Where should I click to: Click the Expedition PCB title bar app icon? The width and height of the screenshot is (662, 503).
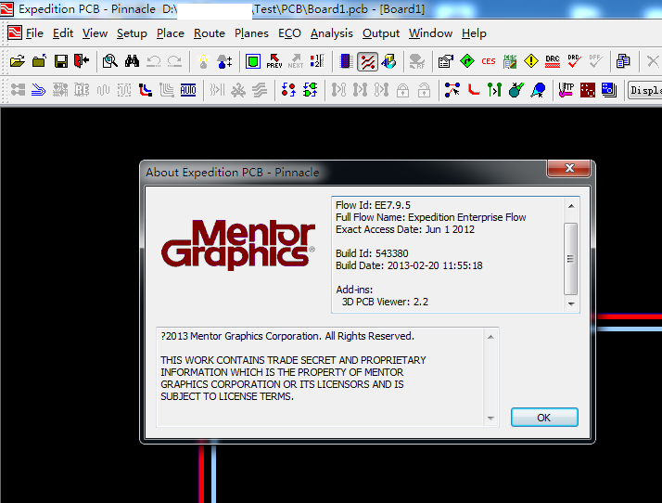tap(6, 8)
